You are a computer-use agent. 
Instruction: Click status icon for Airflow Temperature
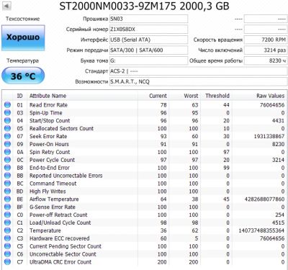click(8, 199)
